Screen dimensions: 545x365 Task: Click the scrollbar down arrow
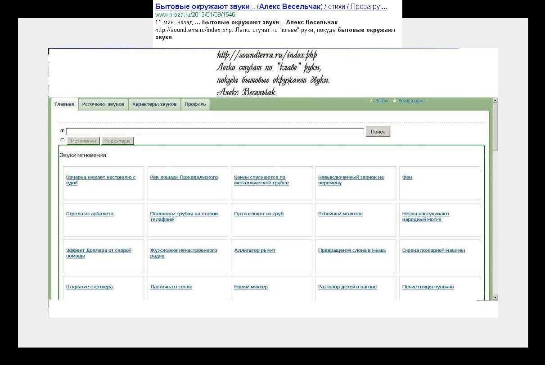tap(495, 297)
